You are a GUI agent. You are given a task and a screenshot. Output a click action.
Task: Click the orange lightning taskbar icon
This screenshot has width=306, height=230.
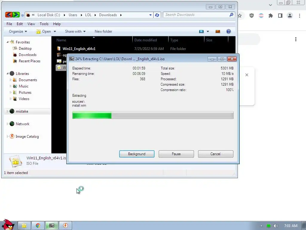[65, 226]
